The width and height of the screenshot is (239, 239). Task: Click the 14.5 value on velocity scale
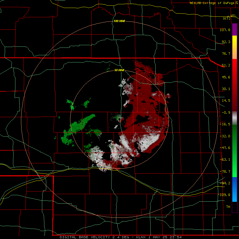click(226, 101)
